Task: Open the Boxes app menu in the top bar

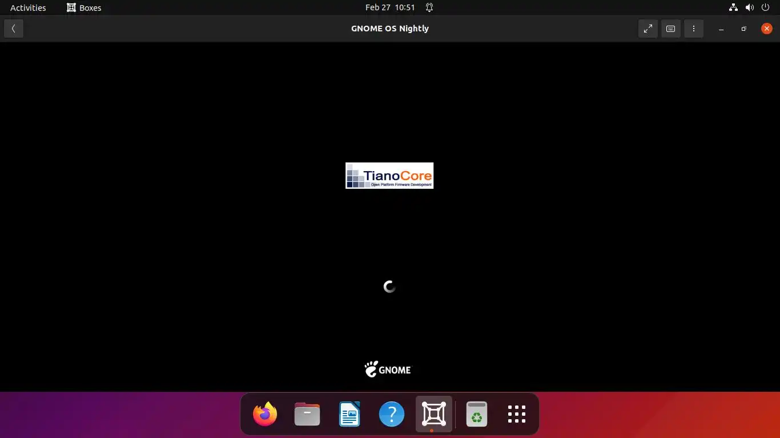Action: (x=84, y=7)
